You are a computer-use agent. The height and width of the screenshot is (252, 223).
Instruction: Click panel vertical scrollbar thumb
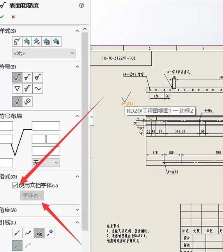click(85, 131)
